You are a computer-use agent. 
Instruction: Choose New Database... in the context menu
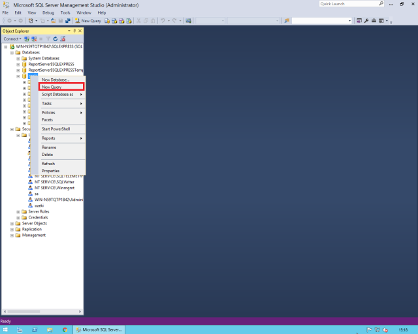coord(61,80)
